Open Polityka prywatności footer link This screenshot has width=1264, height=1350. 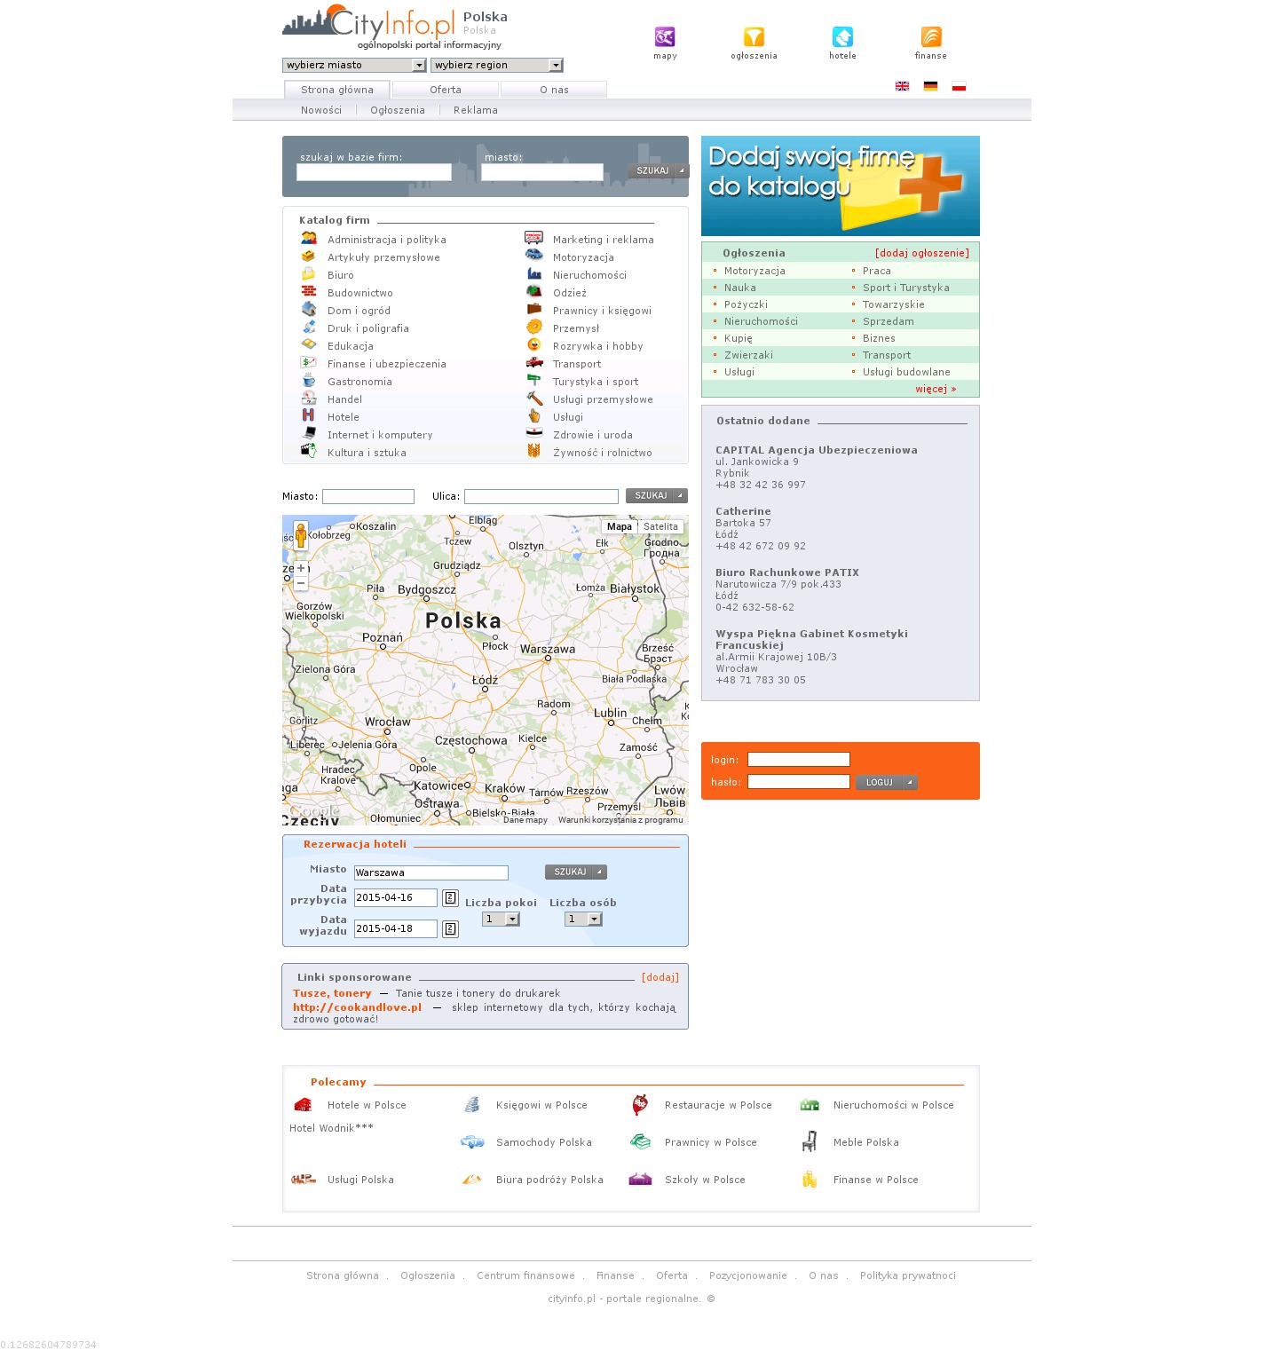[908, 1275]
